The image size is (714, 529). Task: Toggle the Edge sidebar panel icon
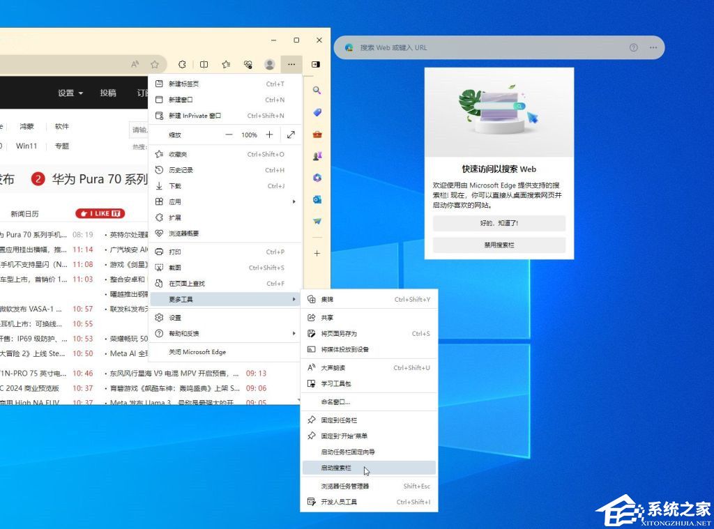pos(316,65)
